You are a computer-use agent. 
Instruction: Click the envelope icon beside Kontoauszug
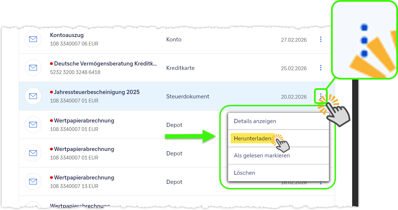[33, 39]
